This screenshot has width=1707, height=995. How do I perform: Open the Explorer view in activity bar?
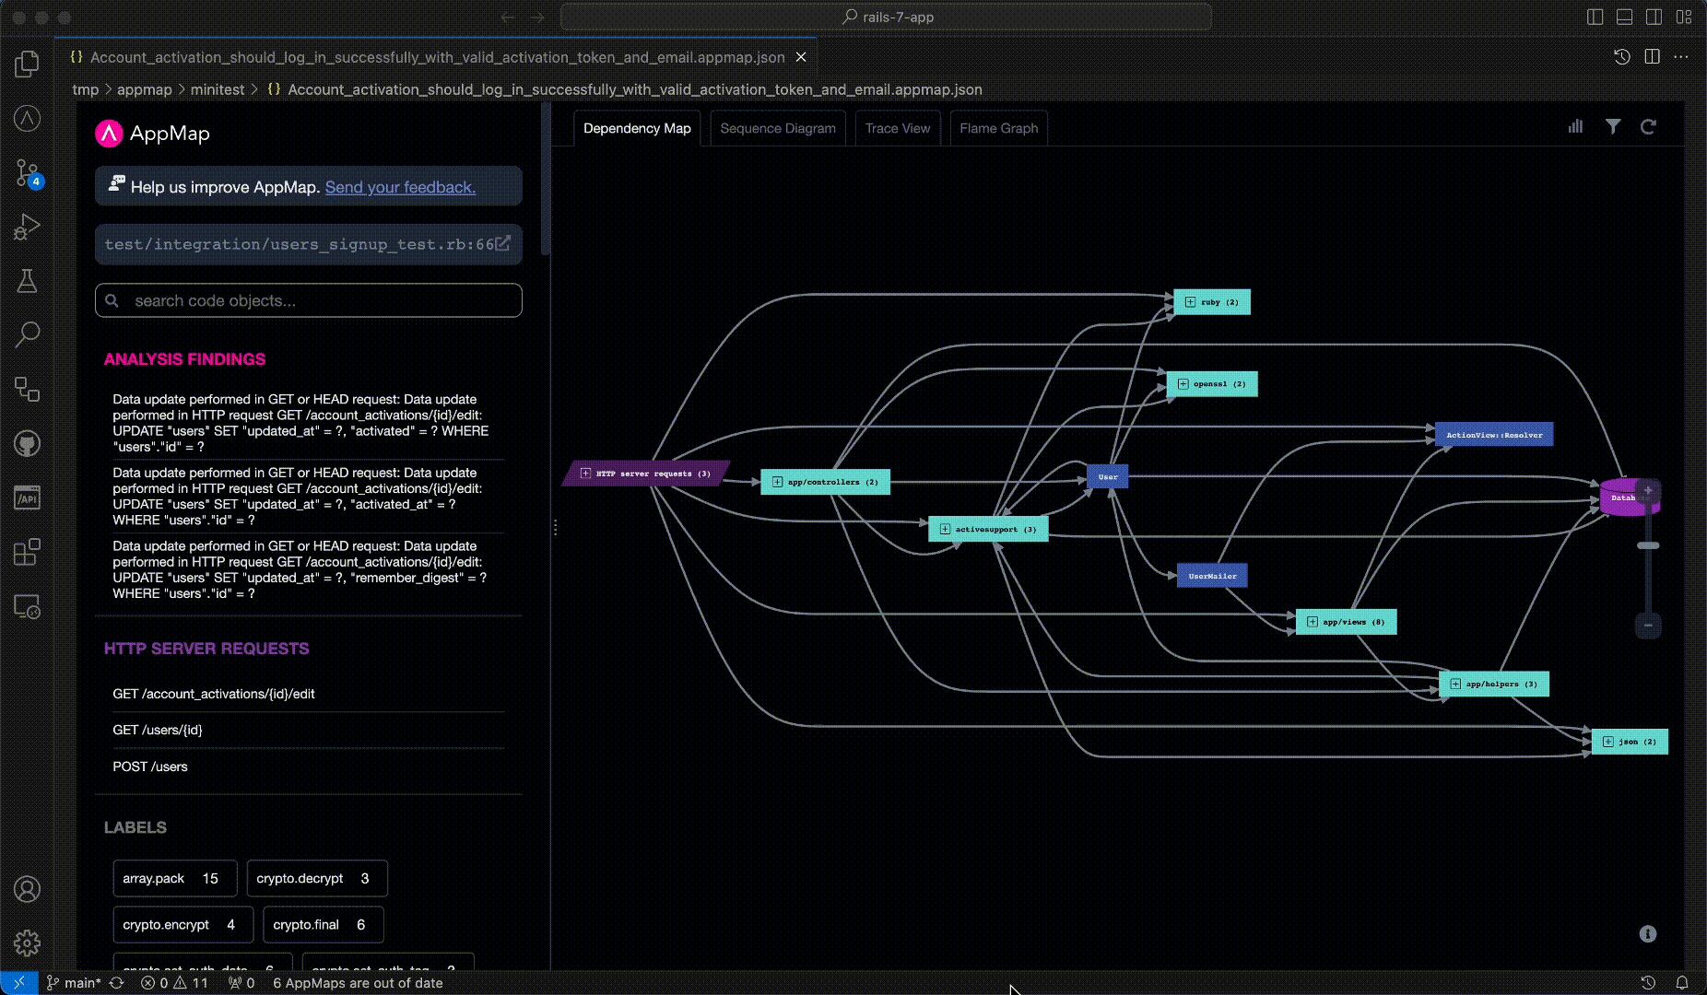point(27,64)
